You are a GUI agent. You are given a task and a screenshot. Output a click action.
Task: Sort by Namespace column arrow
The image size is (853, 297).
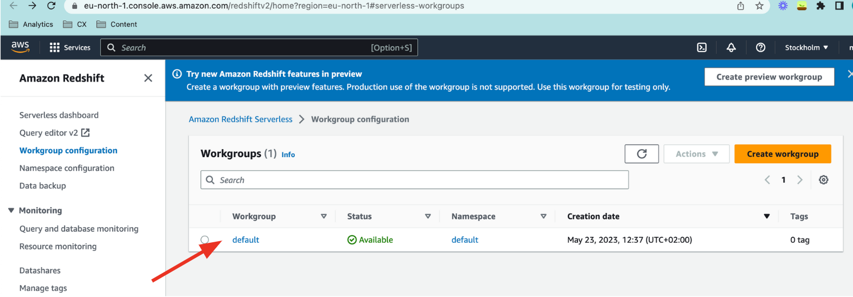click(544, 216)
